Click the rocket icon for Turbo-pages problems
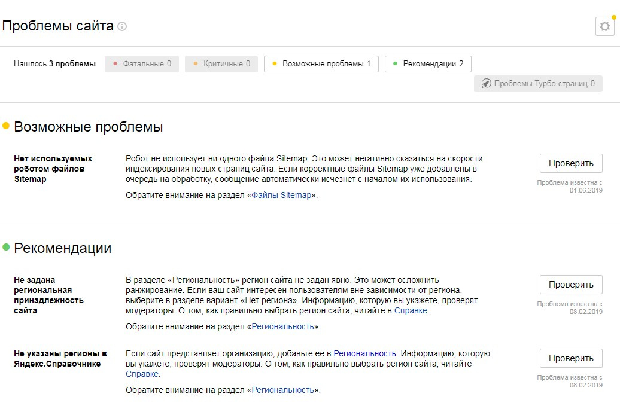The height and width of the screenshot is (406, 620). 487,84
